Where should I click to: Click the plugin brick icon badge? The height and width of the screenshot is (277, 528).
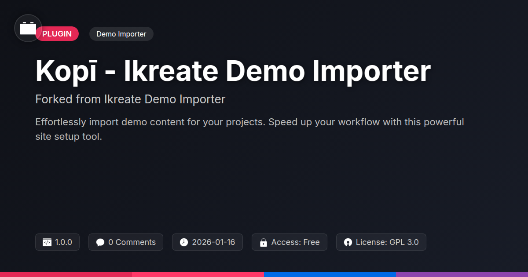point(28,28)
